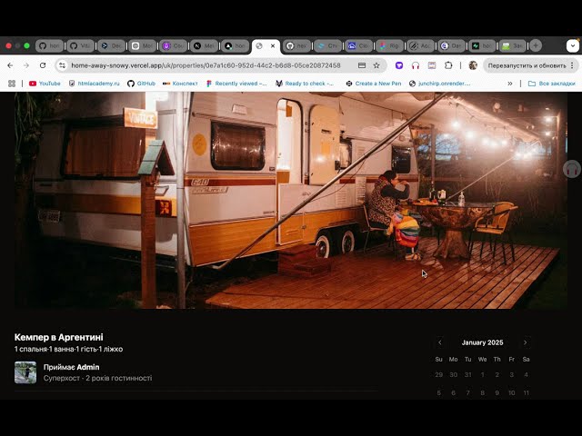Open the Extensions puzzle menu

pyautogui.click(x=448, y=65)
